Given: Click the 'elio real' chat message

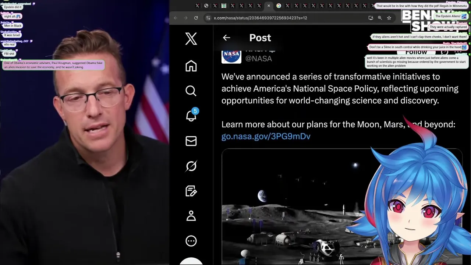Looking at the screenshot, I should 9,45.
